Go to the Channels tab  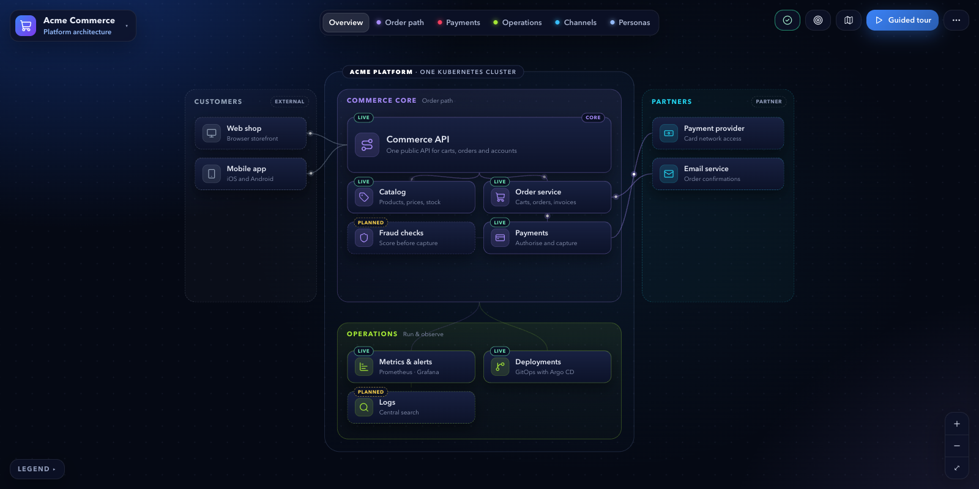[x=576, y=23]
